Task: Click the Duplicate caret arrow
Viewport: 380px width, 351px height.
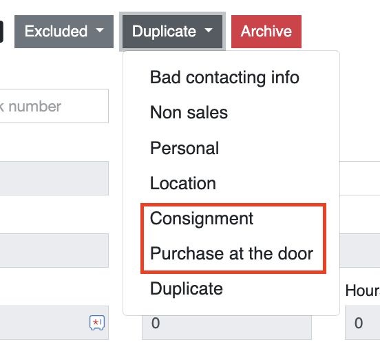Action: [209, 30]
